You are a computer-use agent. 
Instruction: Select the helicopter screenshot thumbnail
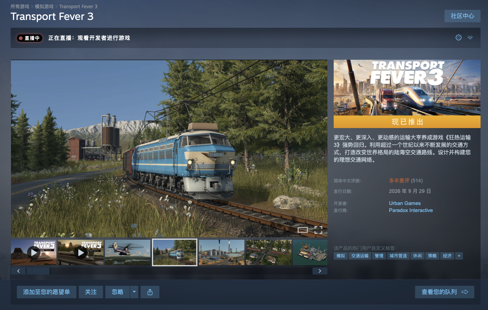click(x=128, y=253)
